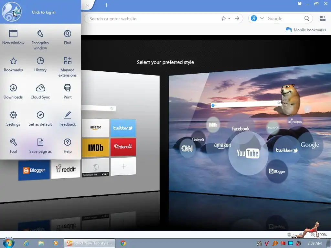Bookmark page with star icon
This screenshot has height=248, width=331.
tap(224, 18)
